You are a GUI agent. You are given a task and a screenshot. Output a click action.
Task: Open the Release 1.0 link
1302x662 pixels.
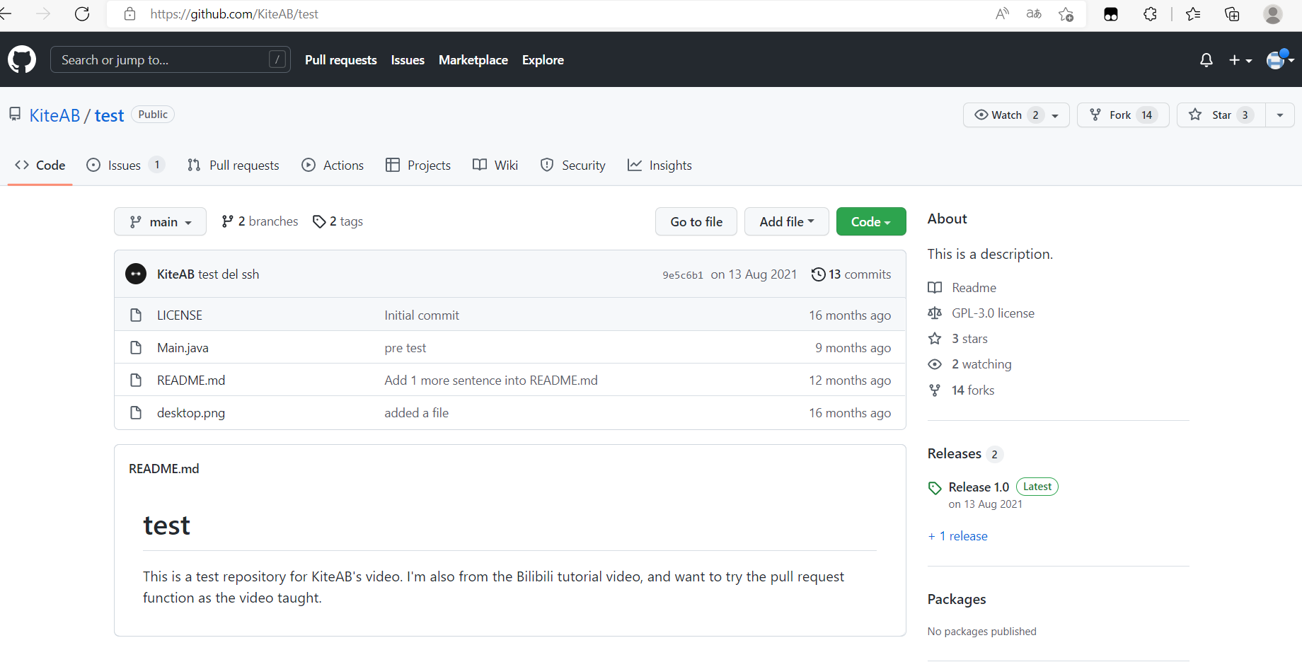click(x=979, y=487)
